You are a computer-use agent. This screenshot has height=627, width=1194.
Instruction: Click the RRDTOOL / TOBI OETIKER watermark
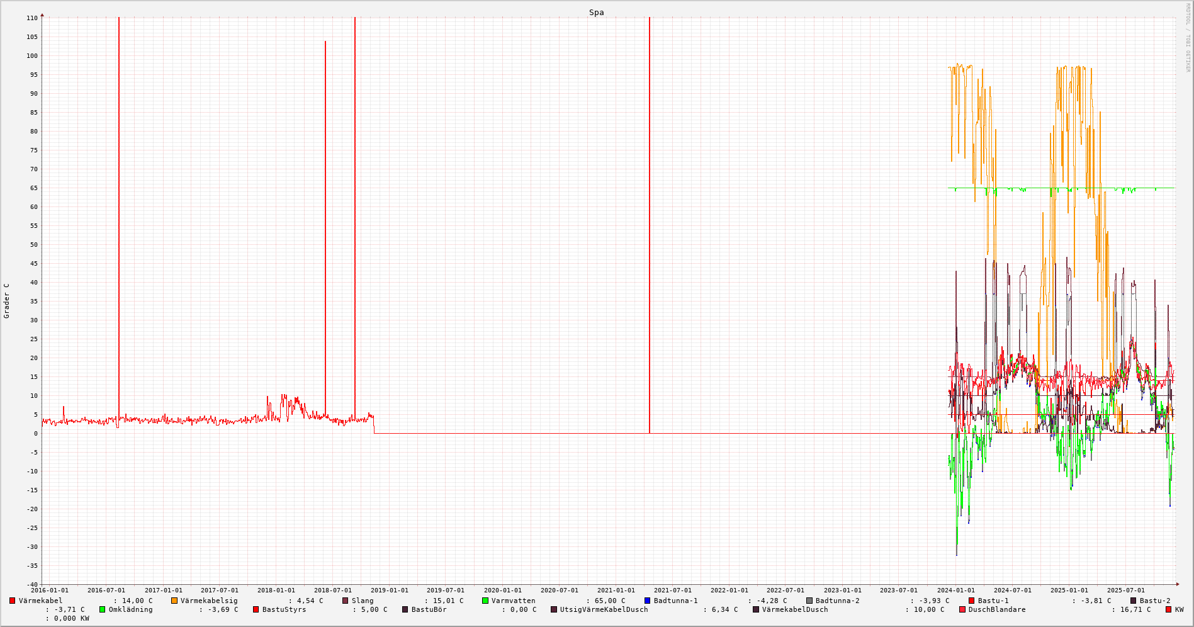1188,37
